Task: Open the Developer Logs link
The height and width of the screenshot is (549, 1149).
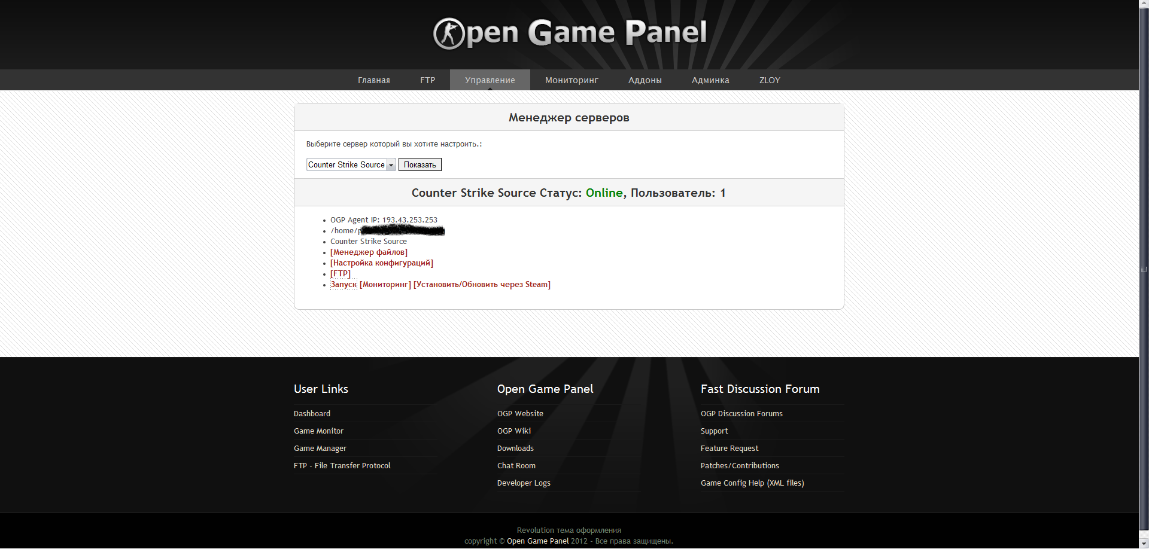Action: (x=524, y=483)
